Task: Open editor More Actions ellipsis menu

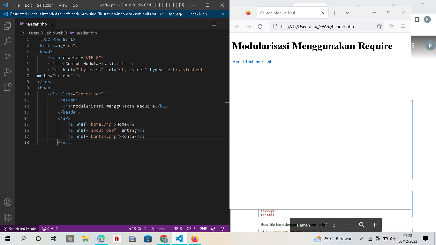Action: coord(222,24)
